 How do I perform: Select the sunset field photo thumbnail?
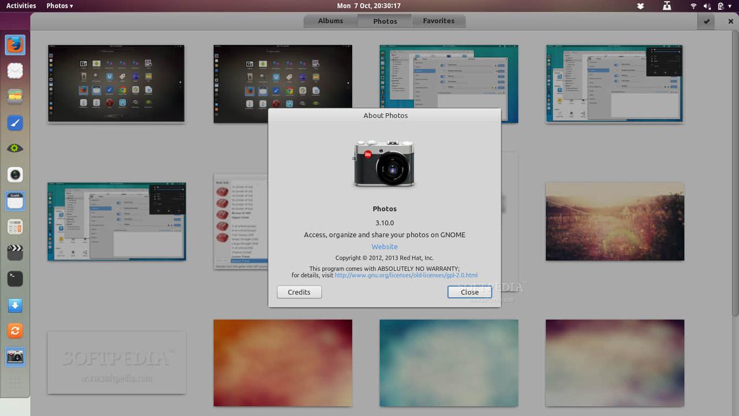coord(615,222)
